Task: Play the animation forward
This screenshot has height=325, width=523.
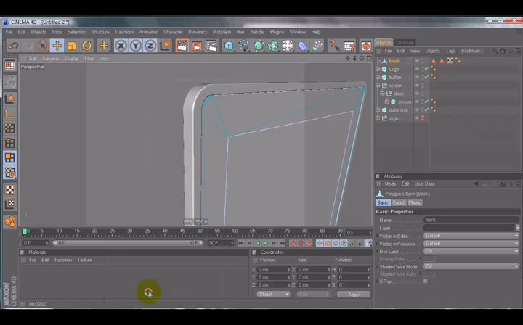Action: [266, 244]
